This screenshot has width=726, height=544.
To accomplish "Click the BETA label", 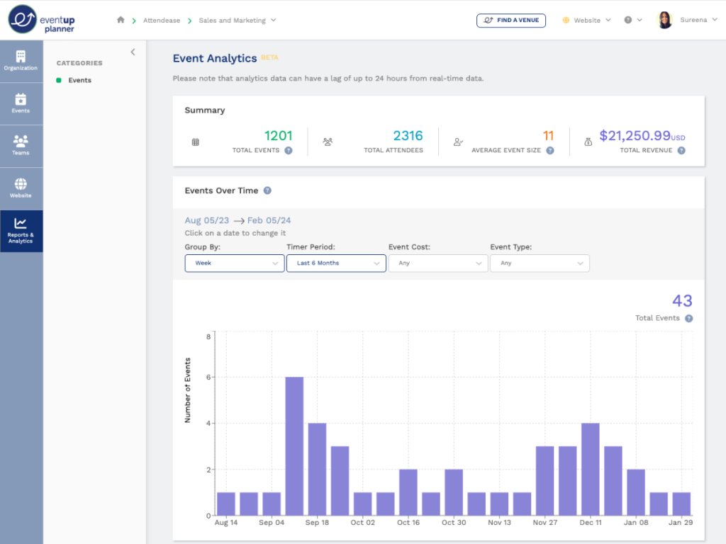I will (269, 57).
